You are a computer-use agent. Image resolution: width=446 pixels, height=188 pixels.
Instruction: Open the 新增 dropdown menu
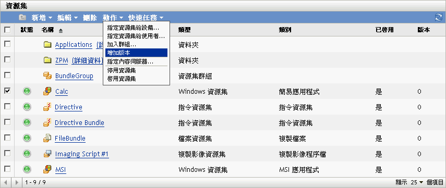pyautogui.click(x=42, y=18)
